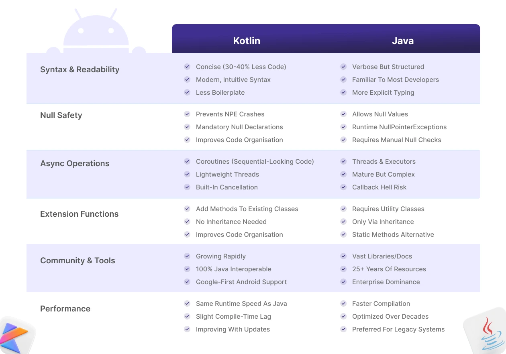Click the text 'Enterprise Dominance'
Image resolution: width=506 pixels, height=354 pixels.
(x=386, y=282)
